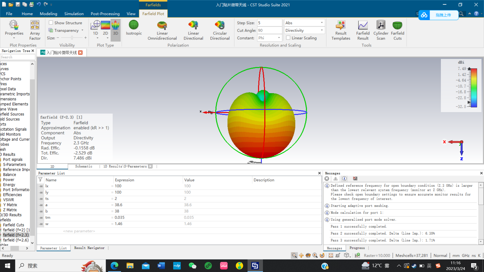Open the Post-Processing ribbon tab
Viewport: 484px width, 272px height.
pyautogui.click(x=105, y=14)
